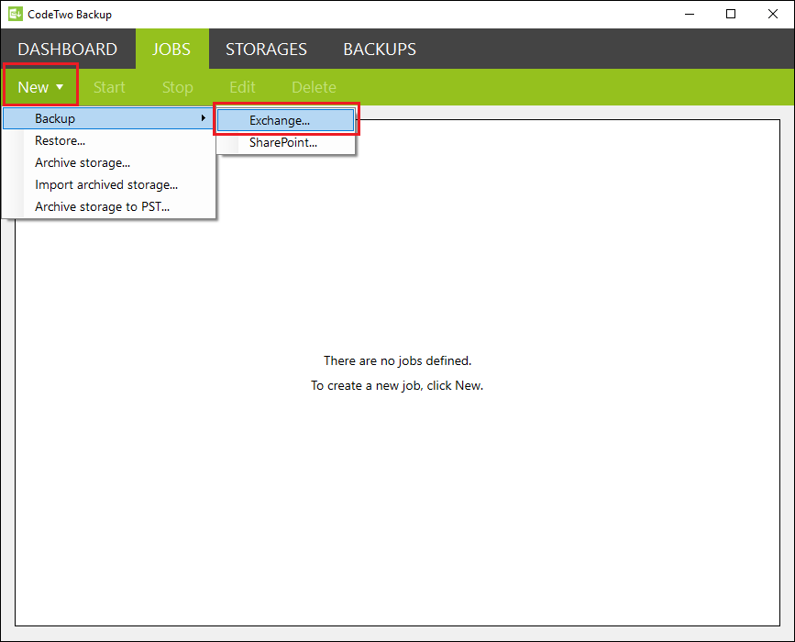Choose Archive storage to PST...
795x642 pixels.
tap(108, 207)
